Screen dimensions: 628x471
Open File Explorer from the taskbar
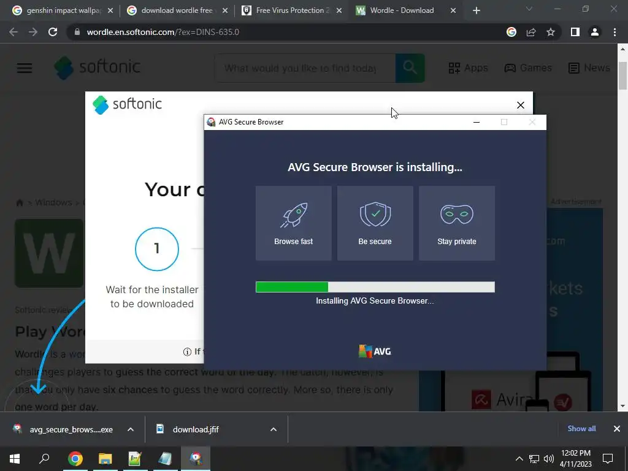[x=105, y=459]
